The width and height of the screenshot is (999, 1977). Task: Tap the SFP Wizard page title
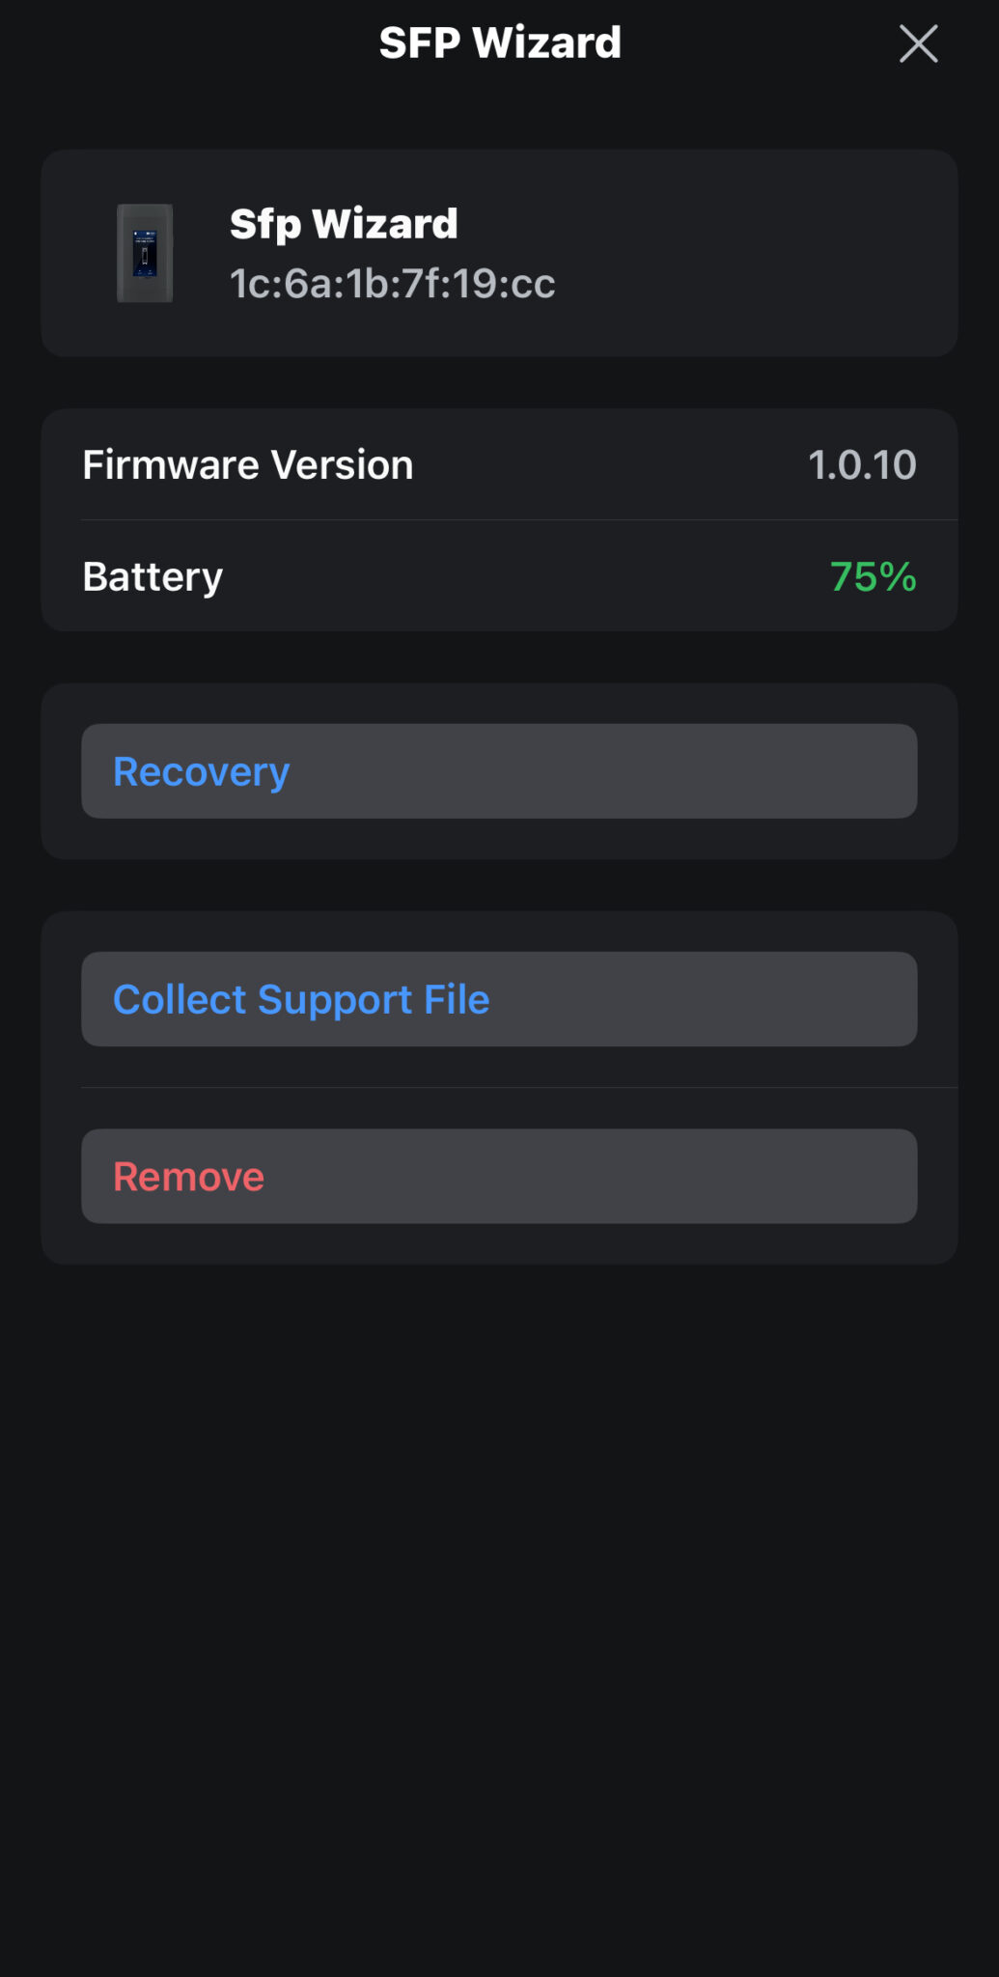(500, 43)
